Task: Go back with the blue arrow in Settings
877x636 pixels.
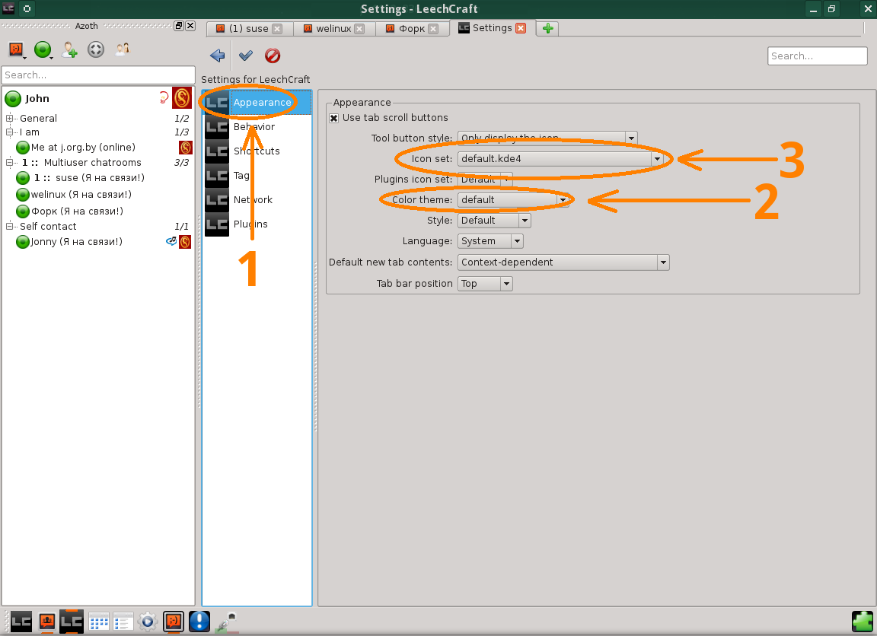Action: [217, 56]
